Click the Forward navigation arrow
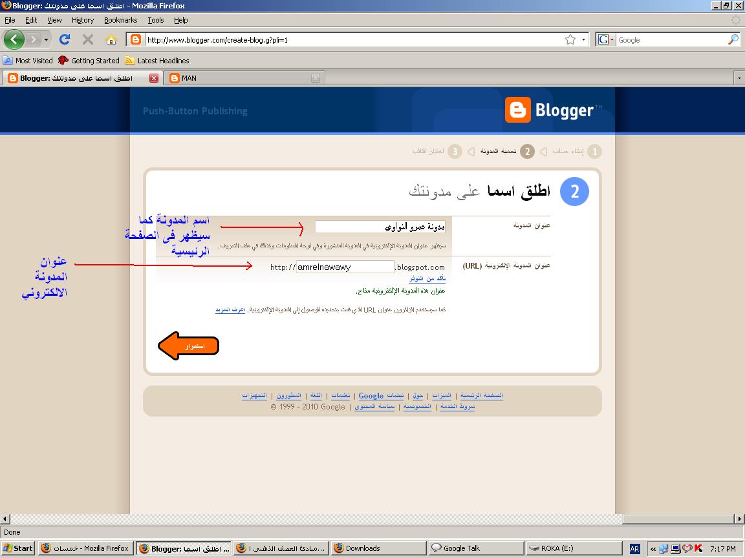The width and height of the screenshot is (745, 558). [33, 39]
